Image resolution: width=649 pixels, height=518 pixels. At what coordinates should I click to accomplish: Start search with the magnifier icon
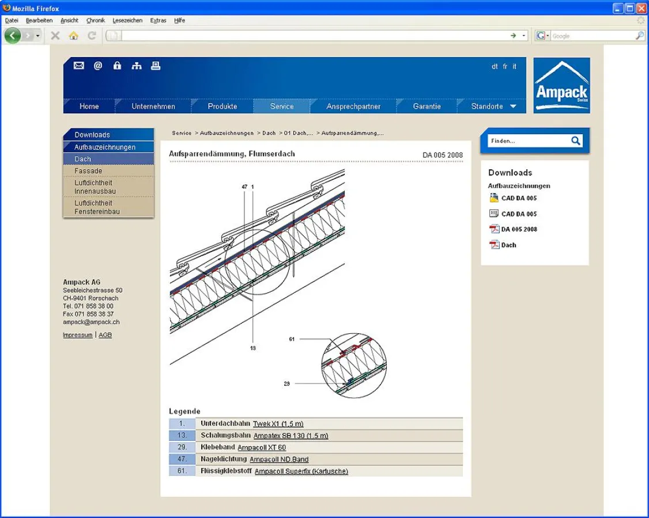tap(575, 140)
